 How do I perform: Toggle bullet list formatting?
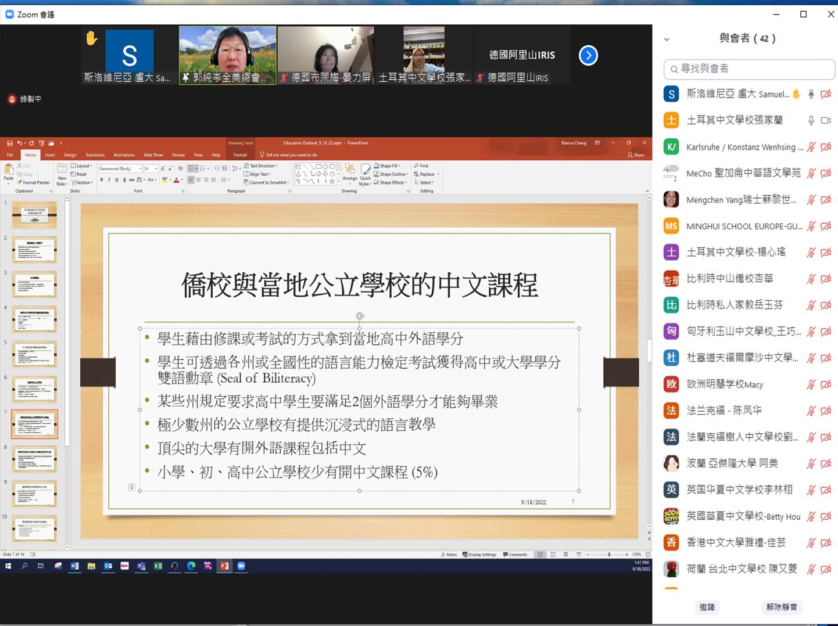pos(191,168)
